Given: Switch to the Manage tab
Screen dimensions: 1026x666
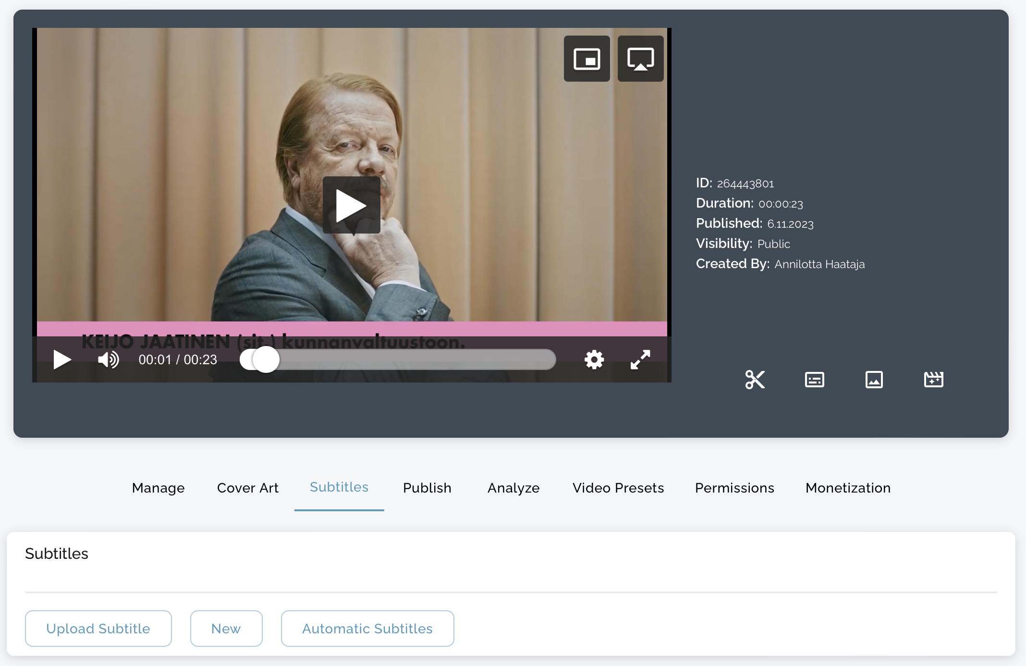Looking at the screenshot, I should pos(158,488).
